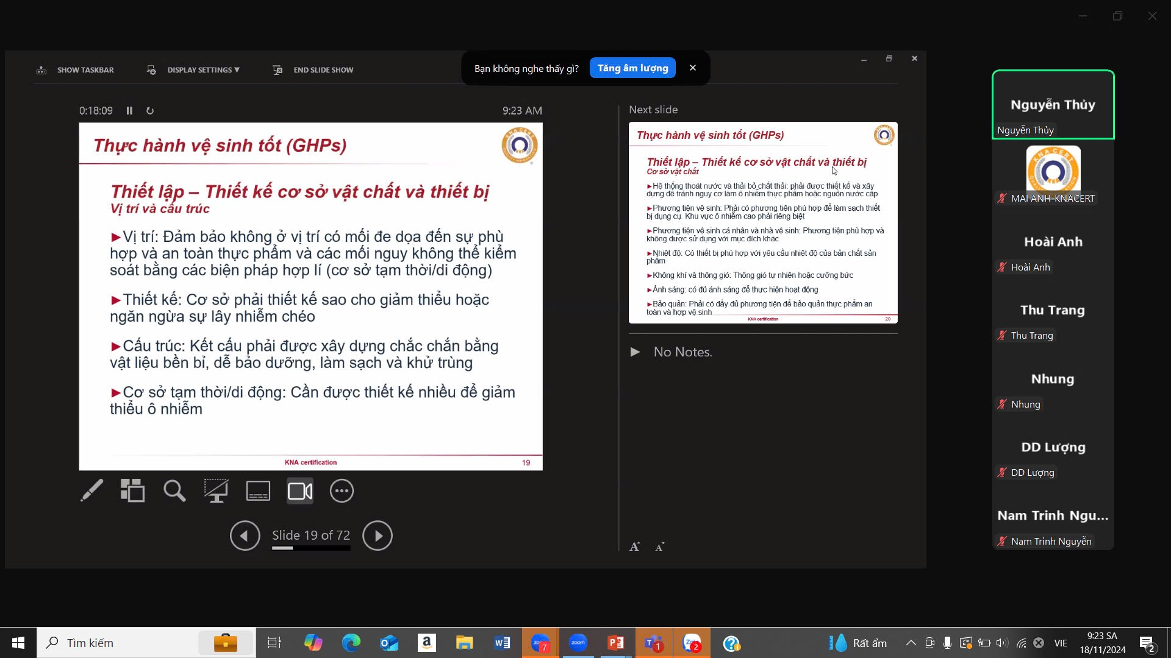This screenshot has width=1171, height=658.
Task: Toggle subtitles icon below slide
Action: [258, 490]
